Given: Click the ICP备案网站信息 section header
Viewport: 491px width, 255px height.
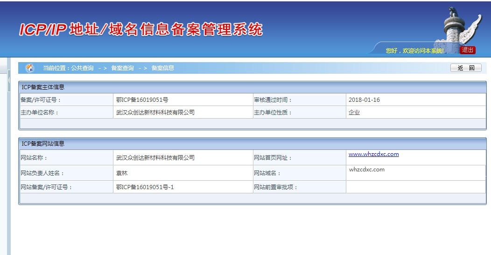Looking at the screenshot, I should coord(43,143).
